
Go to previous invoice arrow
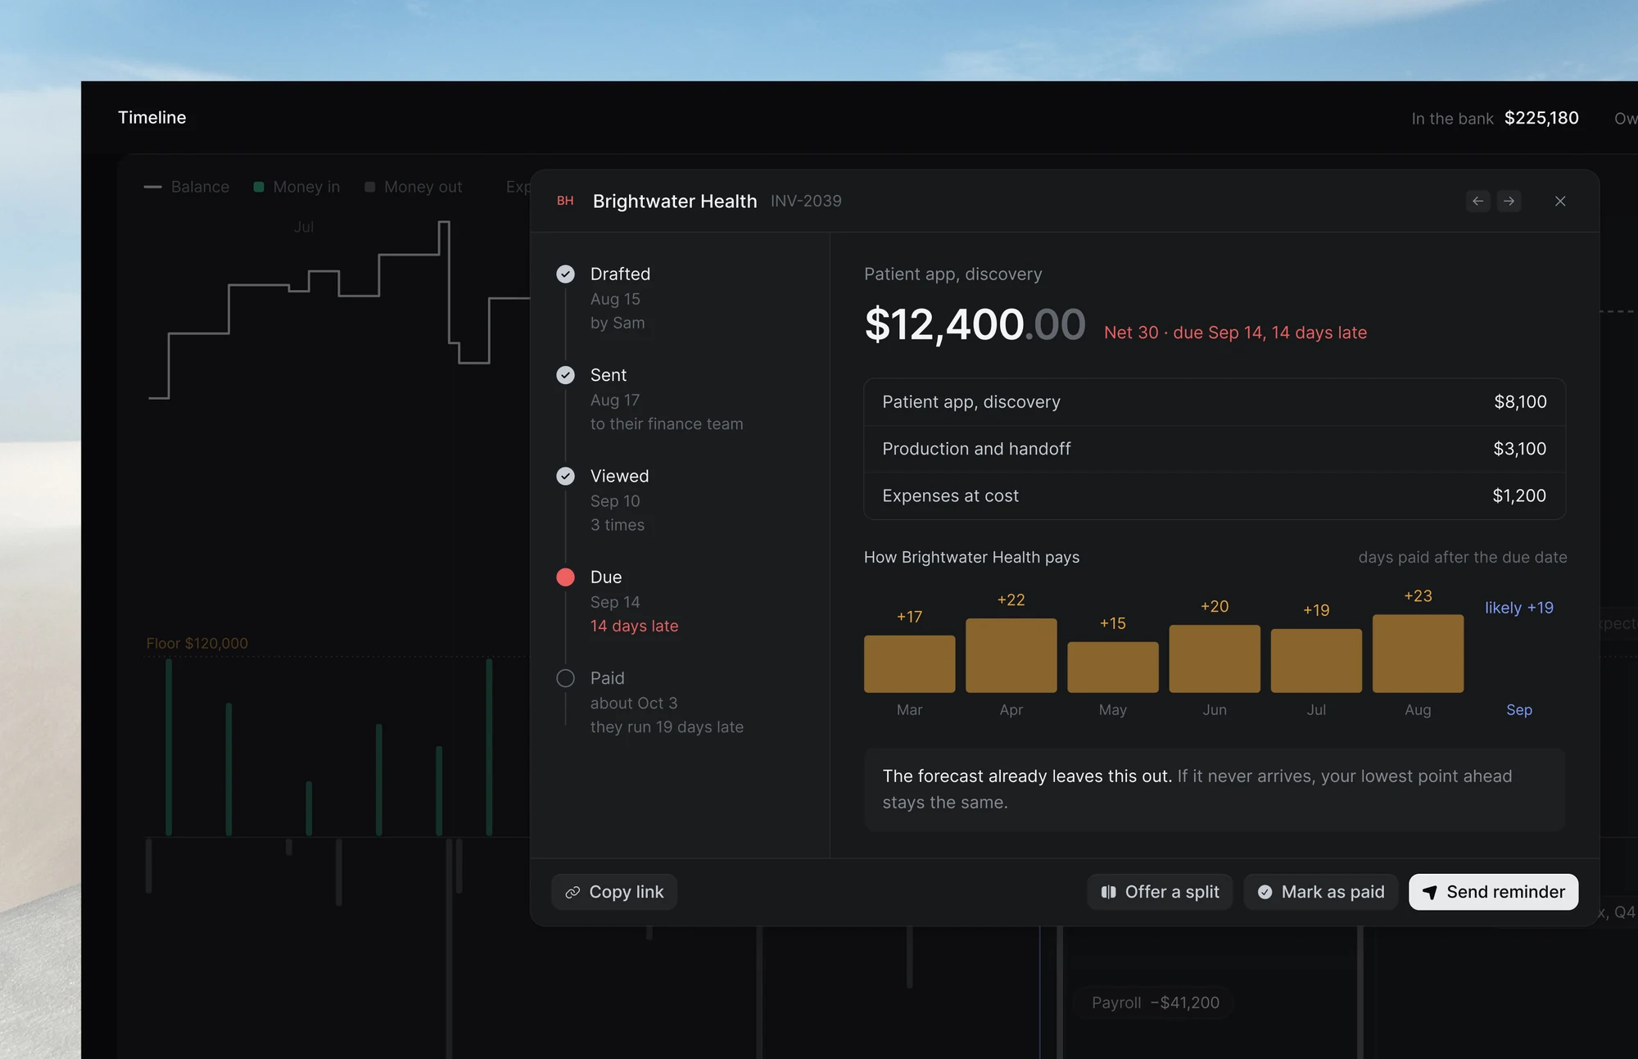click(x=1477, y=201)
